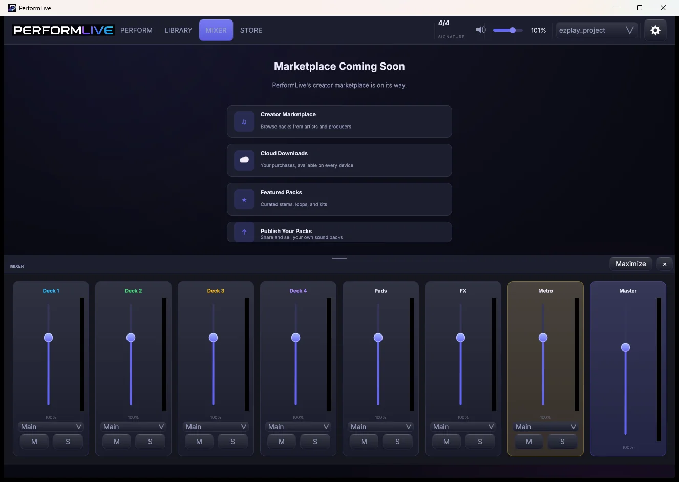The image size is (679, 482).
Task: Mute Deck 4 channel
Action: click(x=282, y=442)
